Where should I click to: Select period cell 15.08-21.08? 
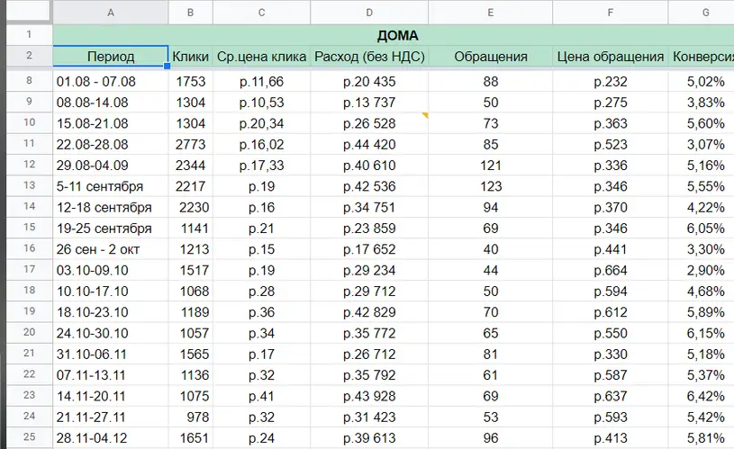111,123
